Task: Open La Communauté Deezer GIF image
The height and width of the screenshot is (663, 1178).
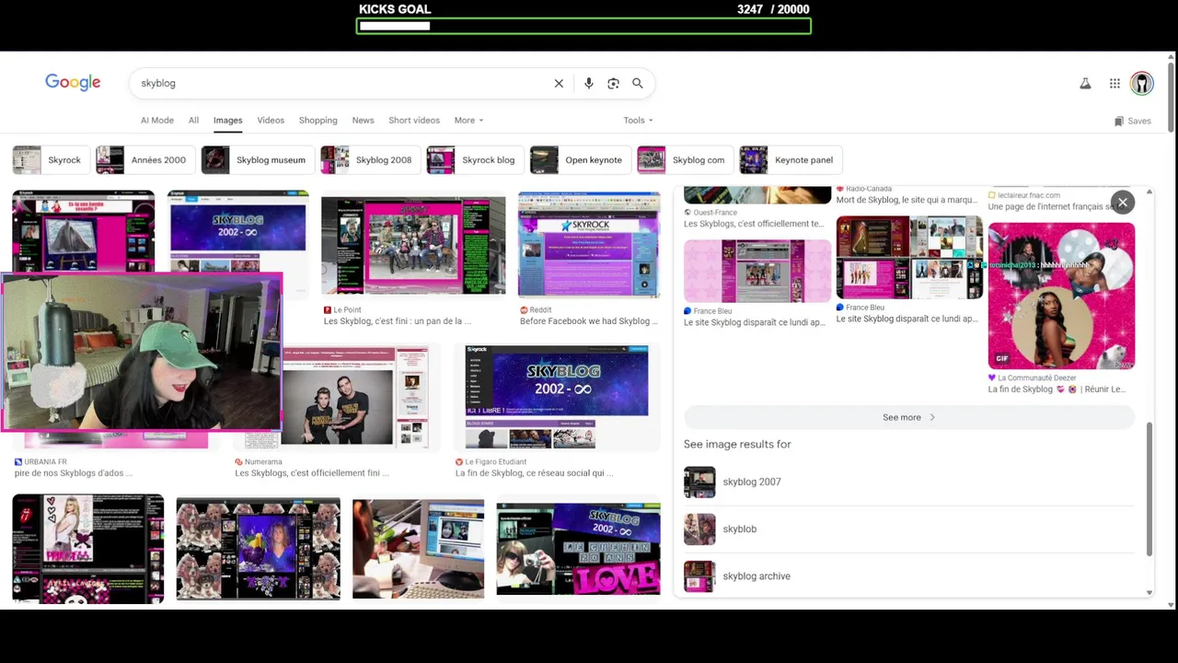Action: [x=1061, y=297]
